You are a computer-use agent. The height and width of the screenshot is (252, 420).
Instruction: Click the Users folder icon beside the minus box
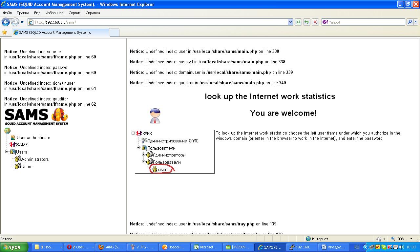[x=13, y=152]
